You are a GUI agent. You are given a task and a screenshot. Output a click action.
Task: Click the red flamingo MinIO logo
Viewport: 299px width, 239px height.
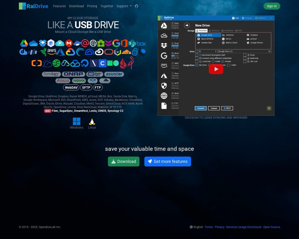point(131,63)
